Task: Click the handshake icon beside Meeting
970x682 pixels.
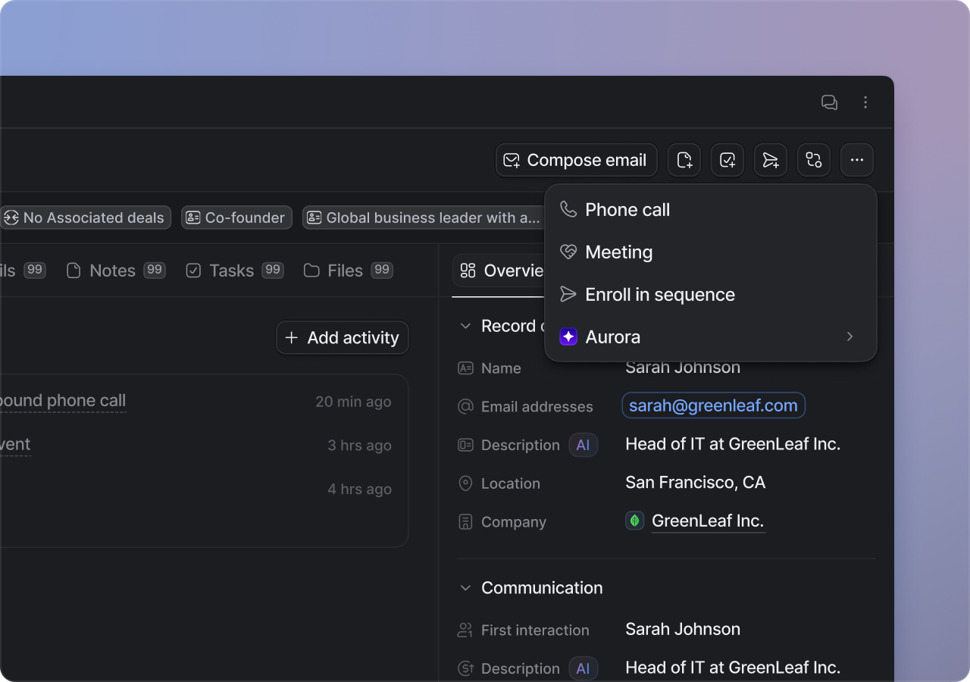Action: (x=568, y=252)
